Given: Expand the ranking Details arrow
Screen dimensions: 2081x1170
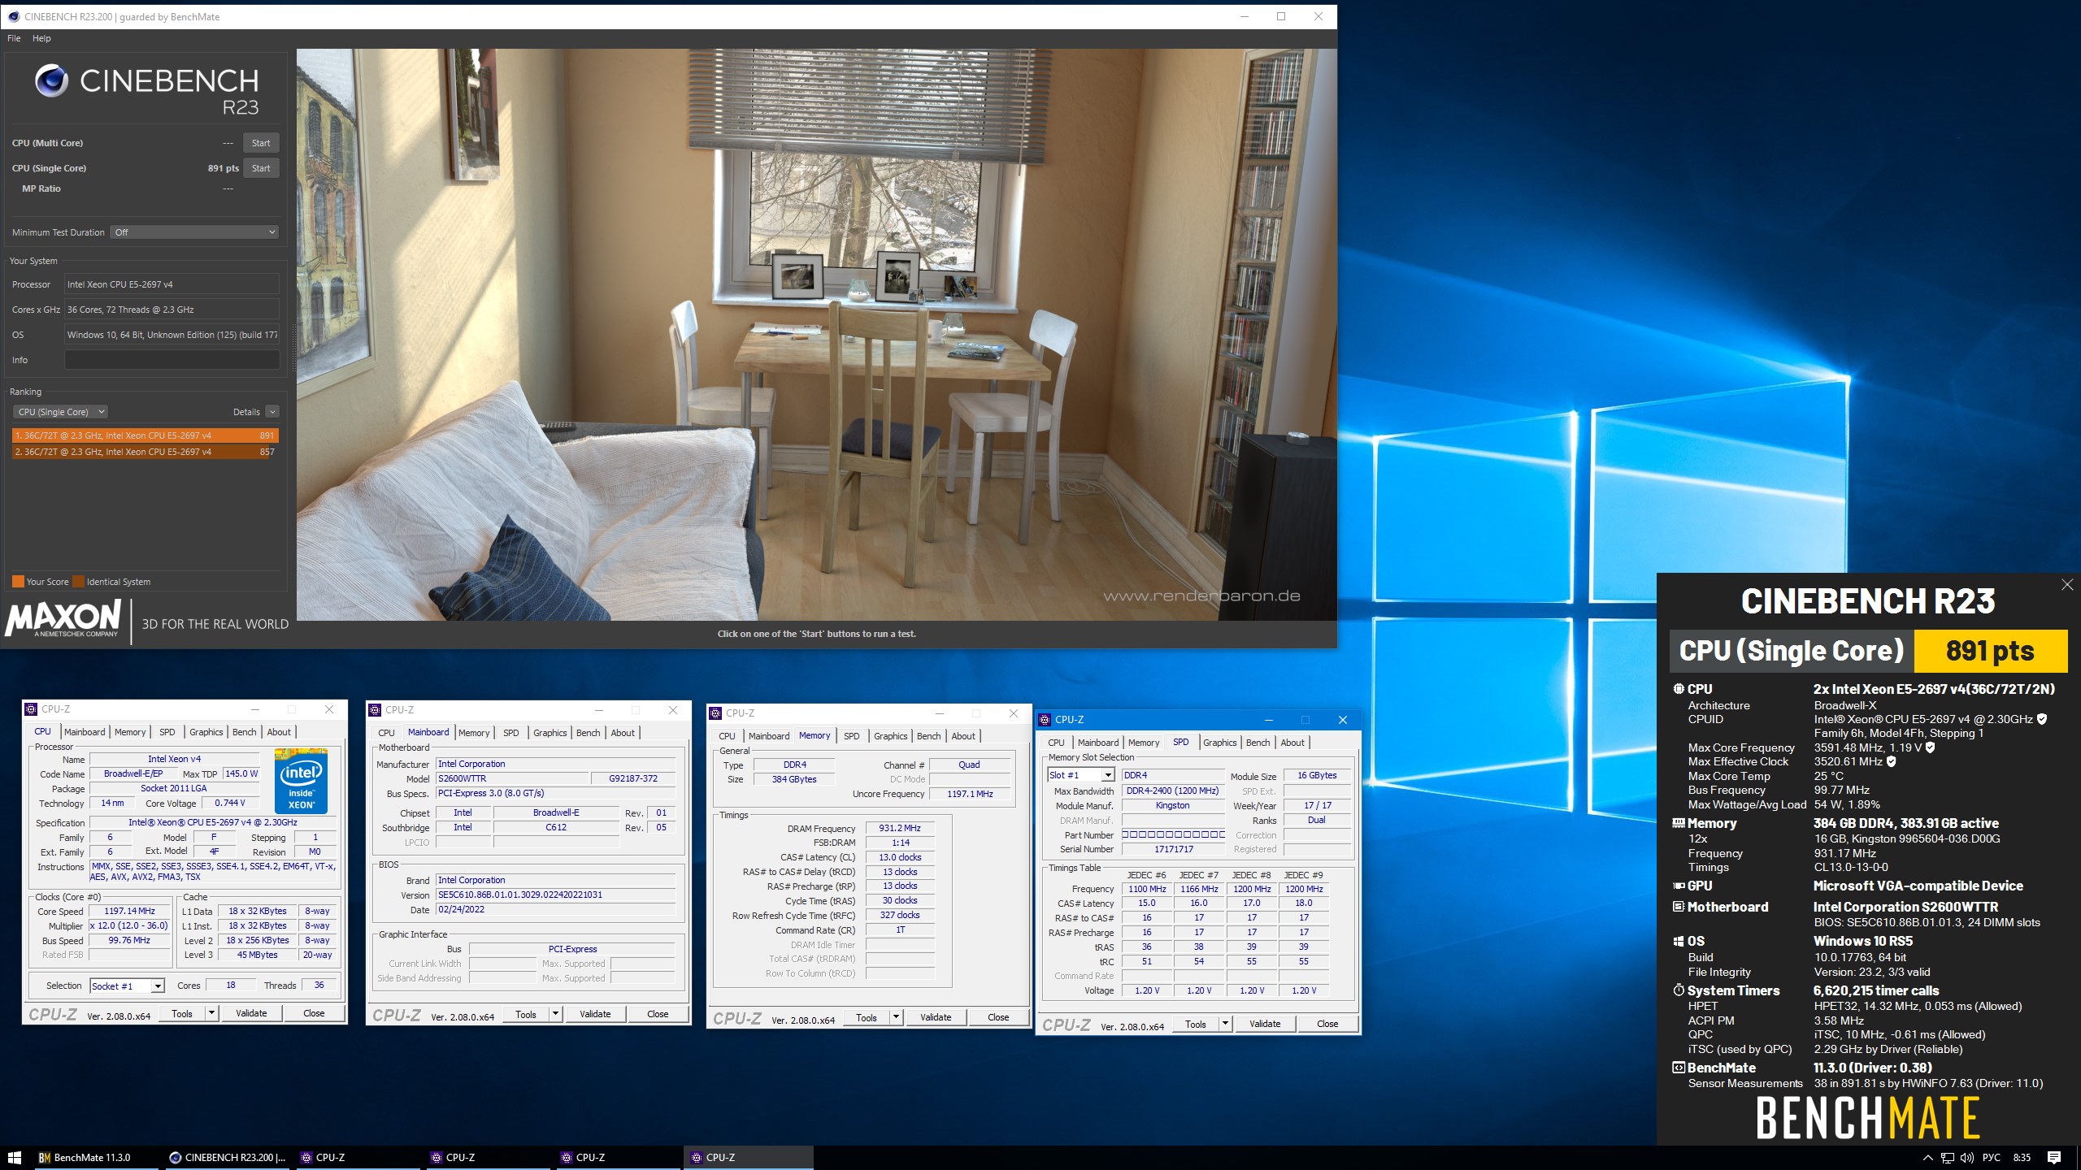Looking at the screenshot, I should (x=272, y=412).
